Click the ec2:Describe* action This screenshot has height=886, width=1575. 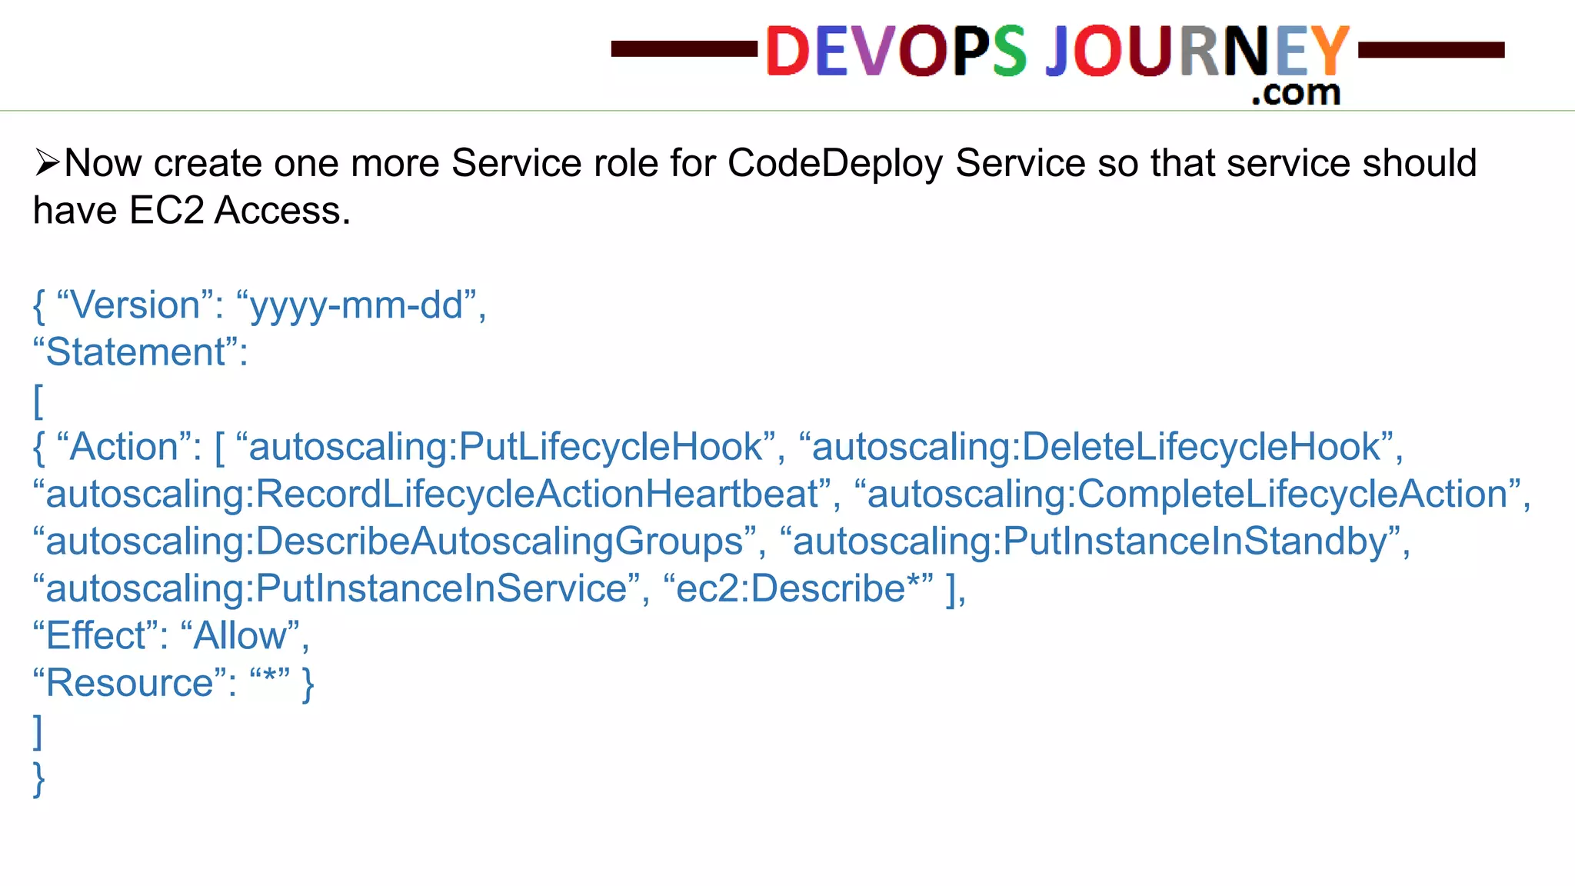(797, 589)
